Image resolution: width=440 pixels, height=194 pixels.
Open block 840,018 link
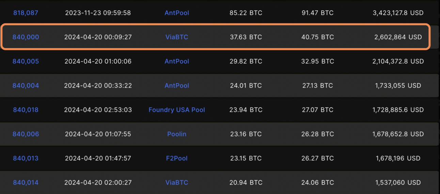click(26, 110)
